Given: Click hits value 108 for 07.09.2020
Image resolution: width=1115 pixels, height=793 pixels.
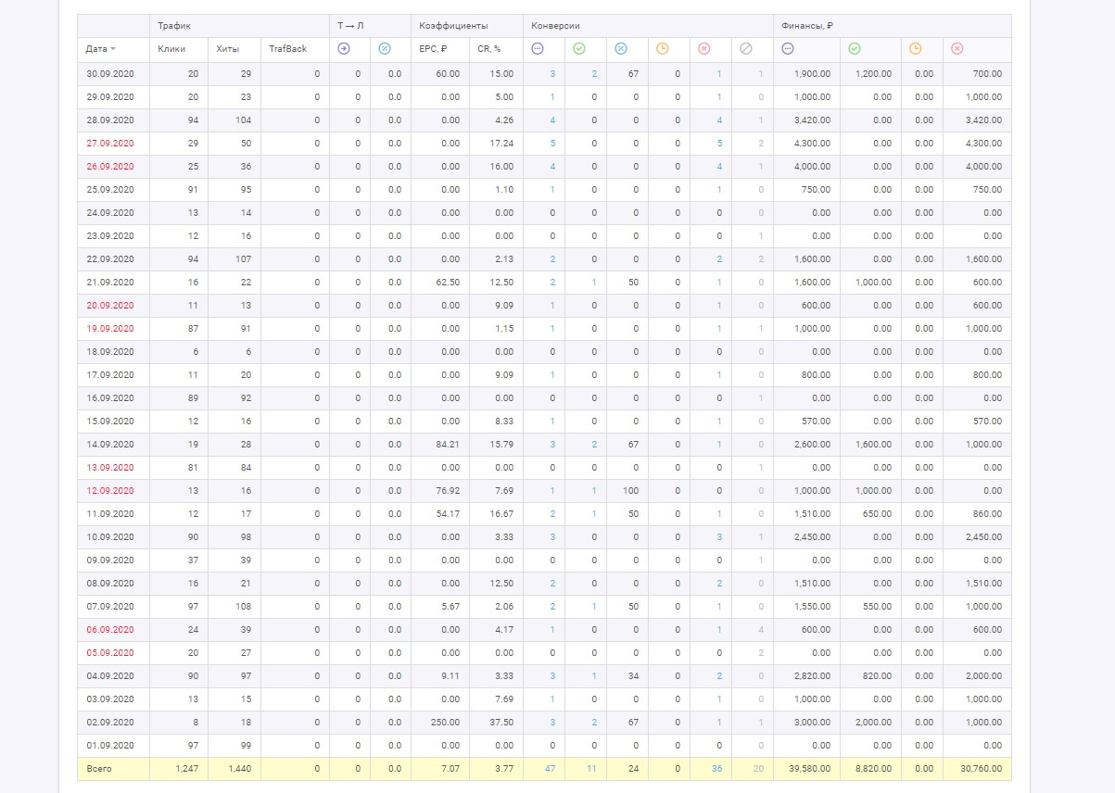Looking at the screenshot, I should coord(244,606).
